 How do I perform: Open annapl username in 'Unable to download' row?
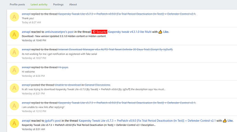(x=26, y=85)
